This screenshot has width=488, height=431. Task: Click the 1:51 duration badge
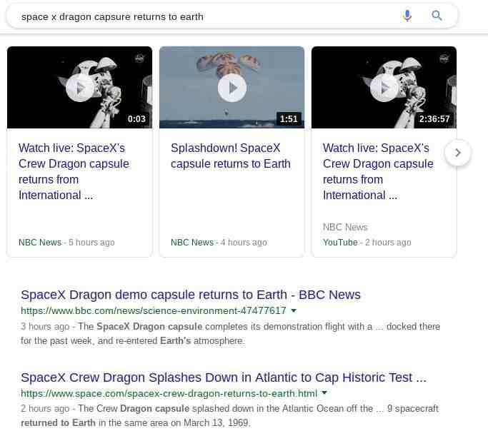coord(289,119)
